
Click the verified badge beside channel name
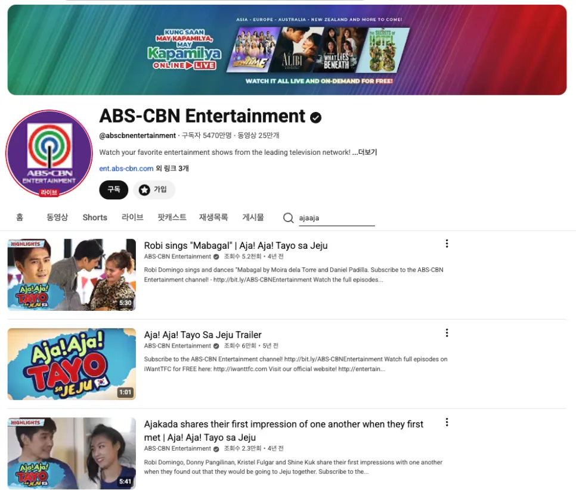pyautogui.click(x=315, y=117)
